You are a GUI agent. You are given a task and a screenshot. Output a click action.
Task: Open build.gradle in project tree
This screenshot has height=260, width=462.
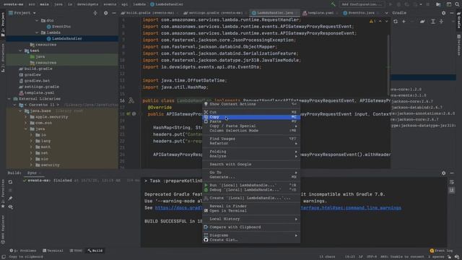(x=38, y=69)
